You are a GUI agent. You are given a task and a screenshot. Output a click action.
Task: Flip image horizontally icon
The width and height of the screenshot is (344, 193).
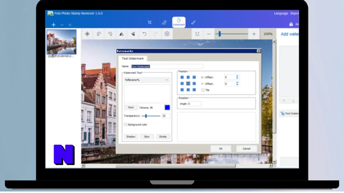click(122, 34)
